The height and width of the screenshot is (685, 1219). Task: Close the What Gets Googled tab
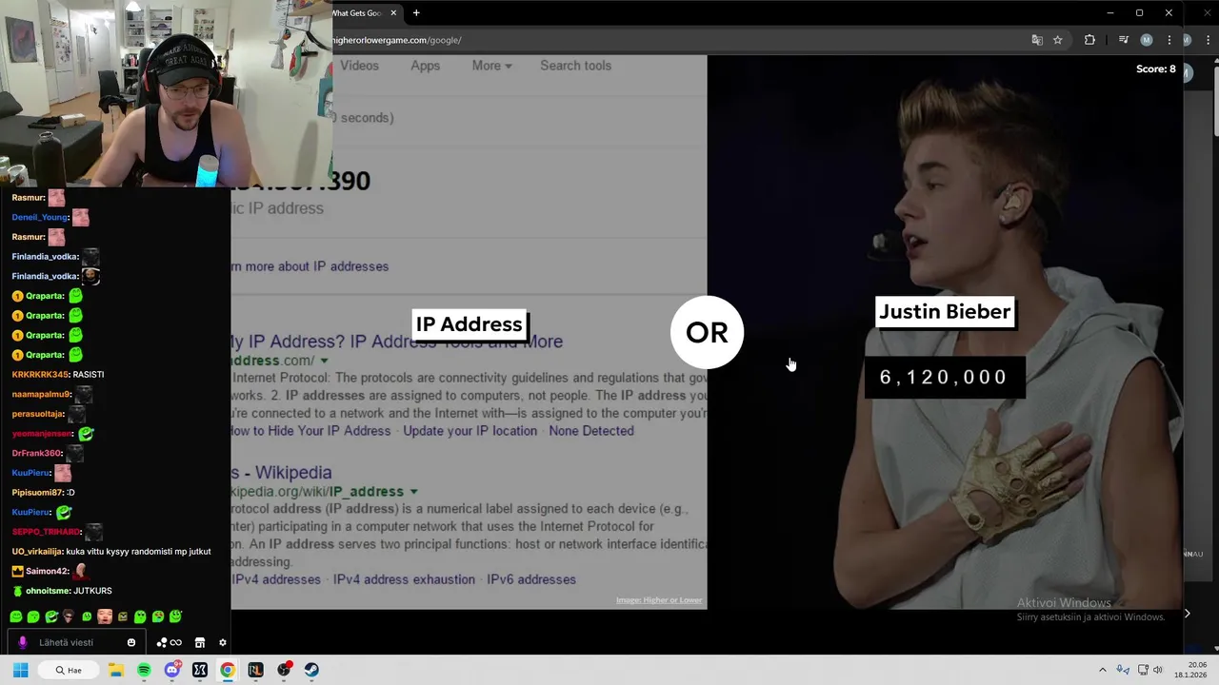pos(393,13)
